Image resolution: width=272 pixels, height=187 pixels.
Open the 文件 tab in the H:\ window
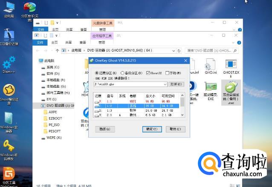coord(41,29)
